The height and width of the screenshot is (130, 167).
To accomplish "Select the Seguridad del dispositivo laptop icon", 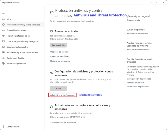I will [x=4, y=47].
